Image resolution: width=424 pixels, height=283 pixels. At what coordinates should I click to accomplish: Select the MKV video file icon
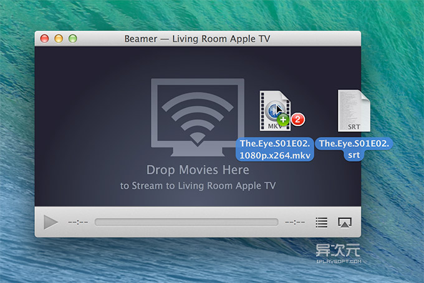[x=274, y=111]
